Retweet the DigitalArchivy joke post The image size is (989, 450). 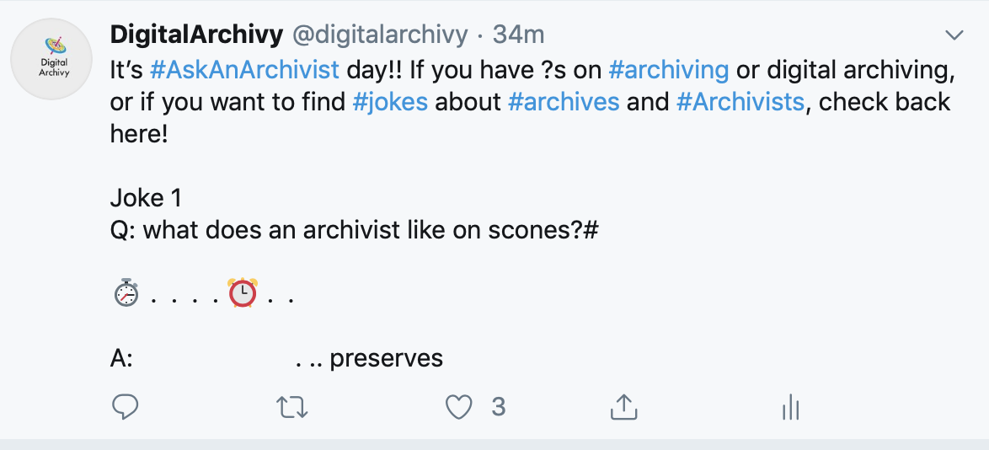point(292,408)
